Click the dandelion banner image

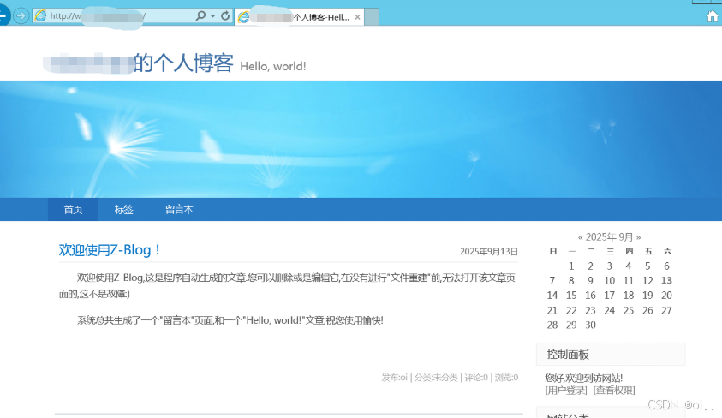361,139
